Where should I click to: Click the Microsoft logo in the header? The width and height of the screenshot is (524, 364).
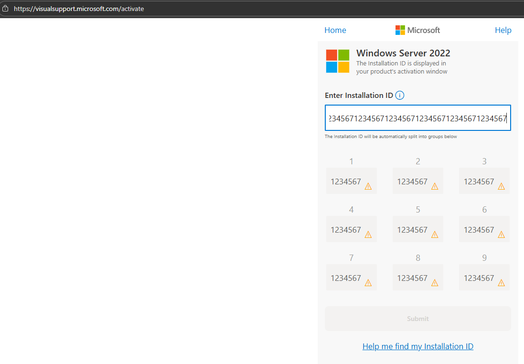[x=417, y=30]
